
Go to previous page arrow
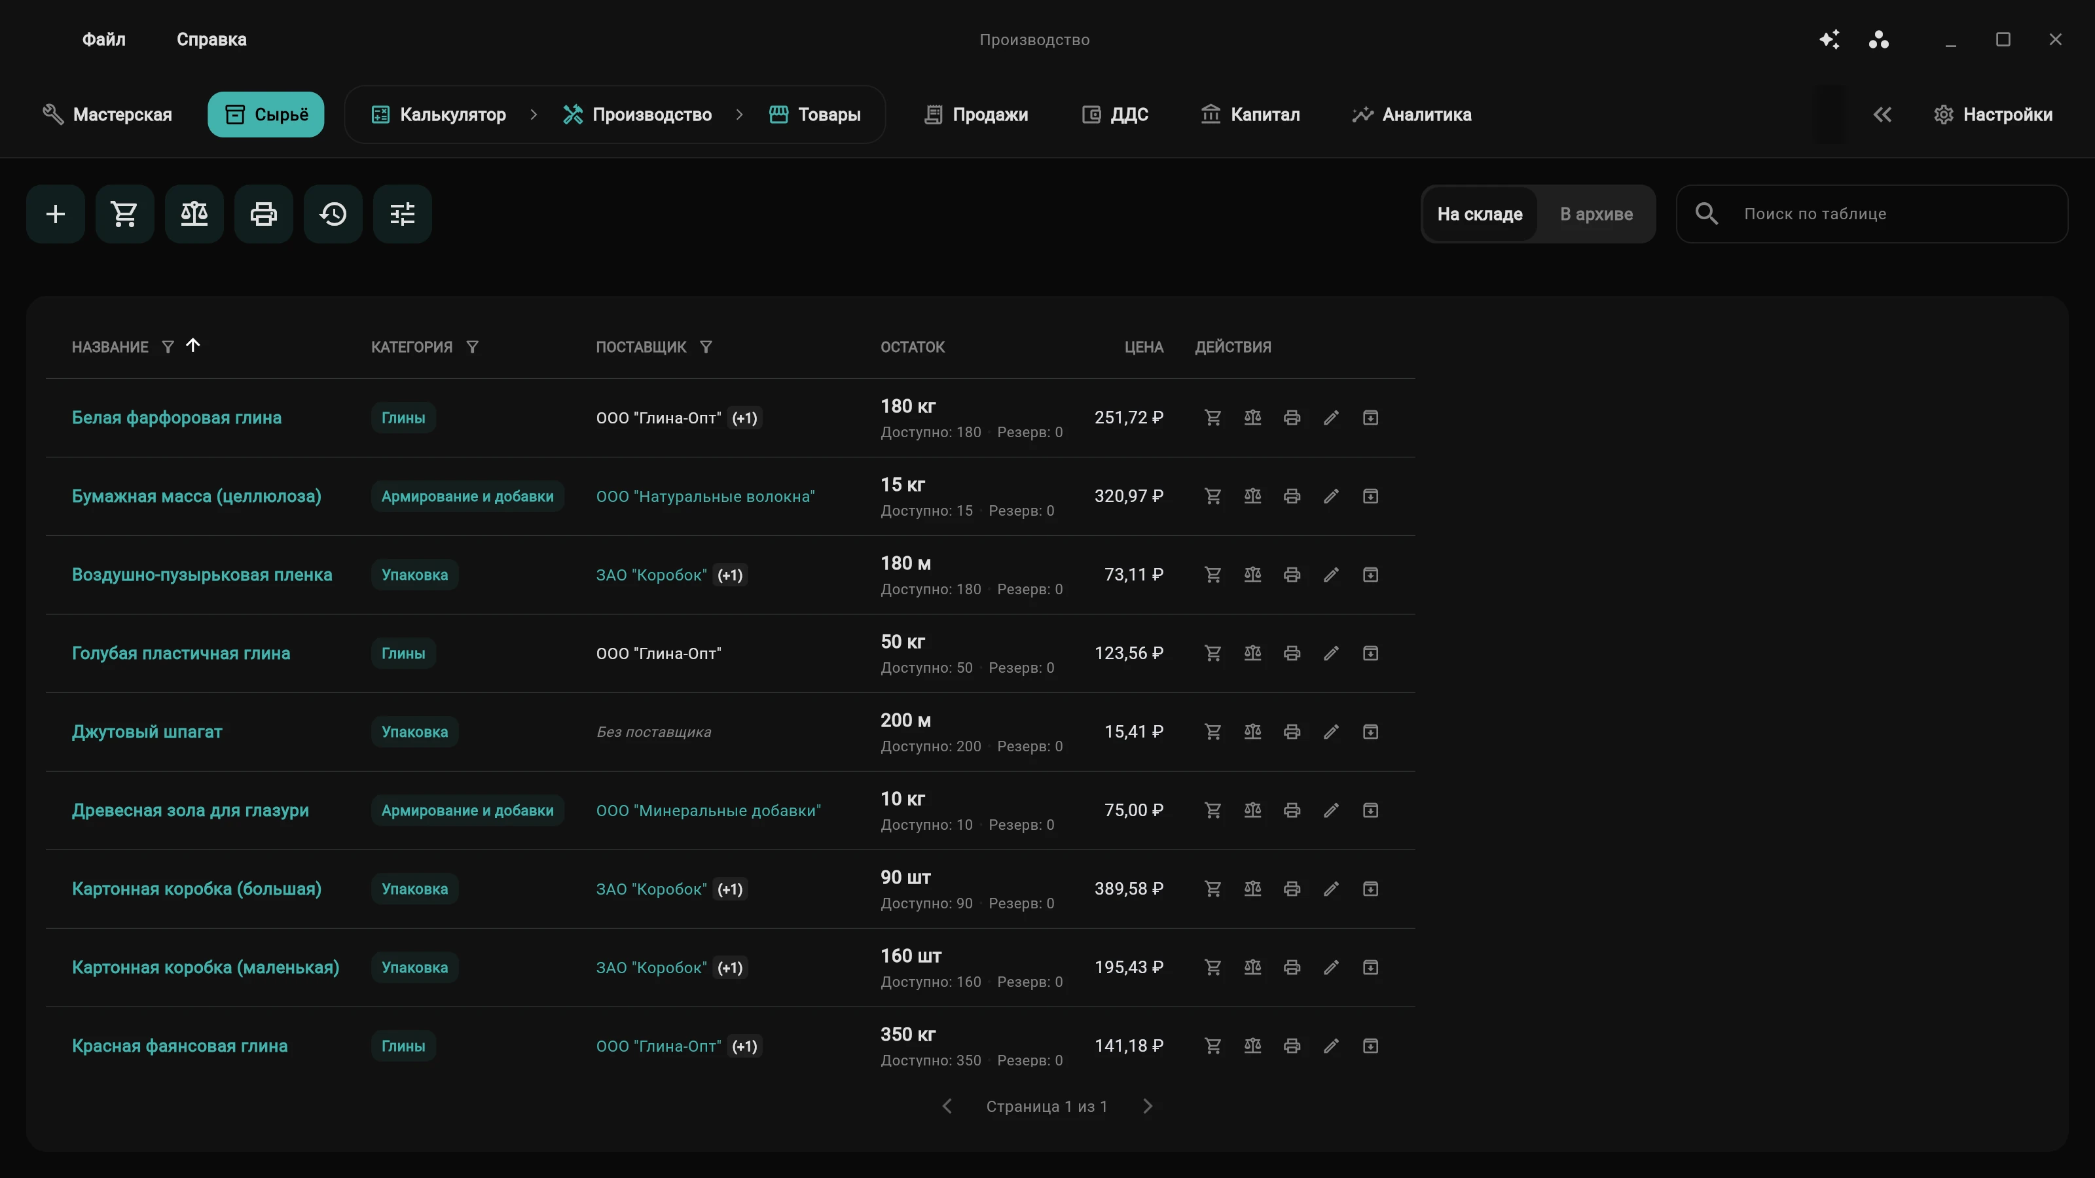click(x=947, y=1107)
